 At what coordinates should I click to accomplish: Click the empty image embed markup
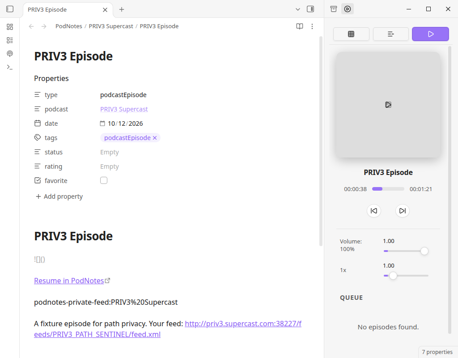coord(39,259)
